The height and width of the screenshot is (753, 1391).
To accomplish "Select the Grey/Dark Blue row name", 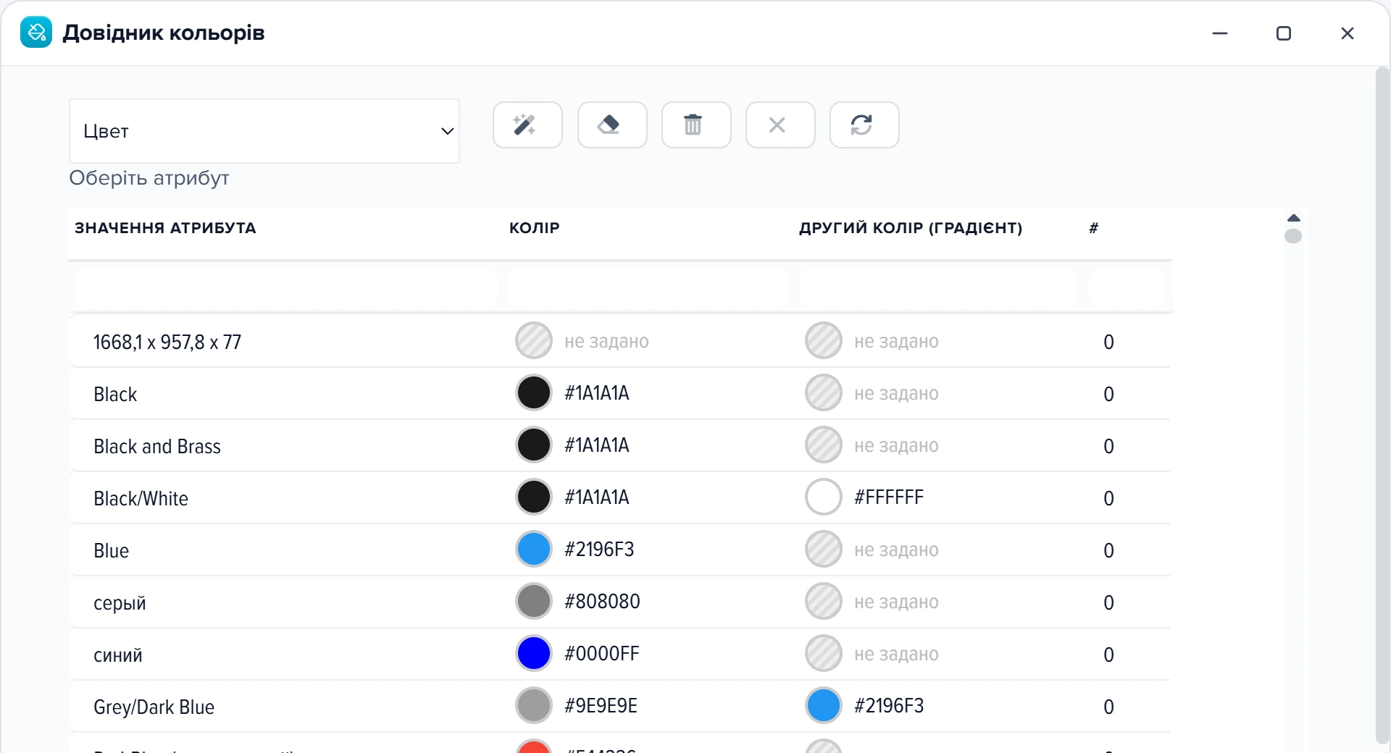I will click(154, 707).
